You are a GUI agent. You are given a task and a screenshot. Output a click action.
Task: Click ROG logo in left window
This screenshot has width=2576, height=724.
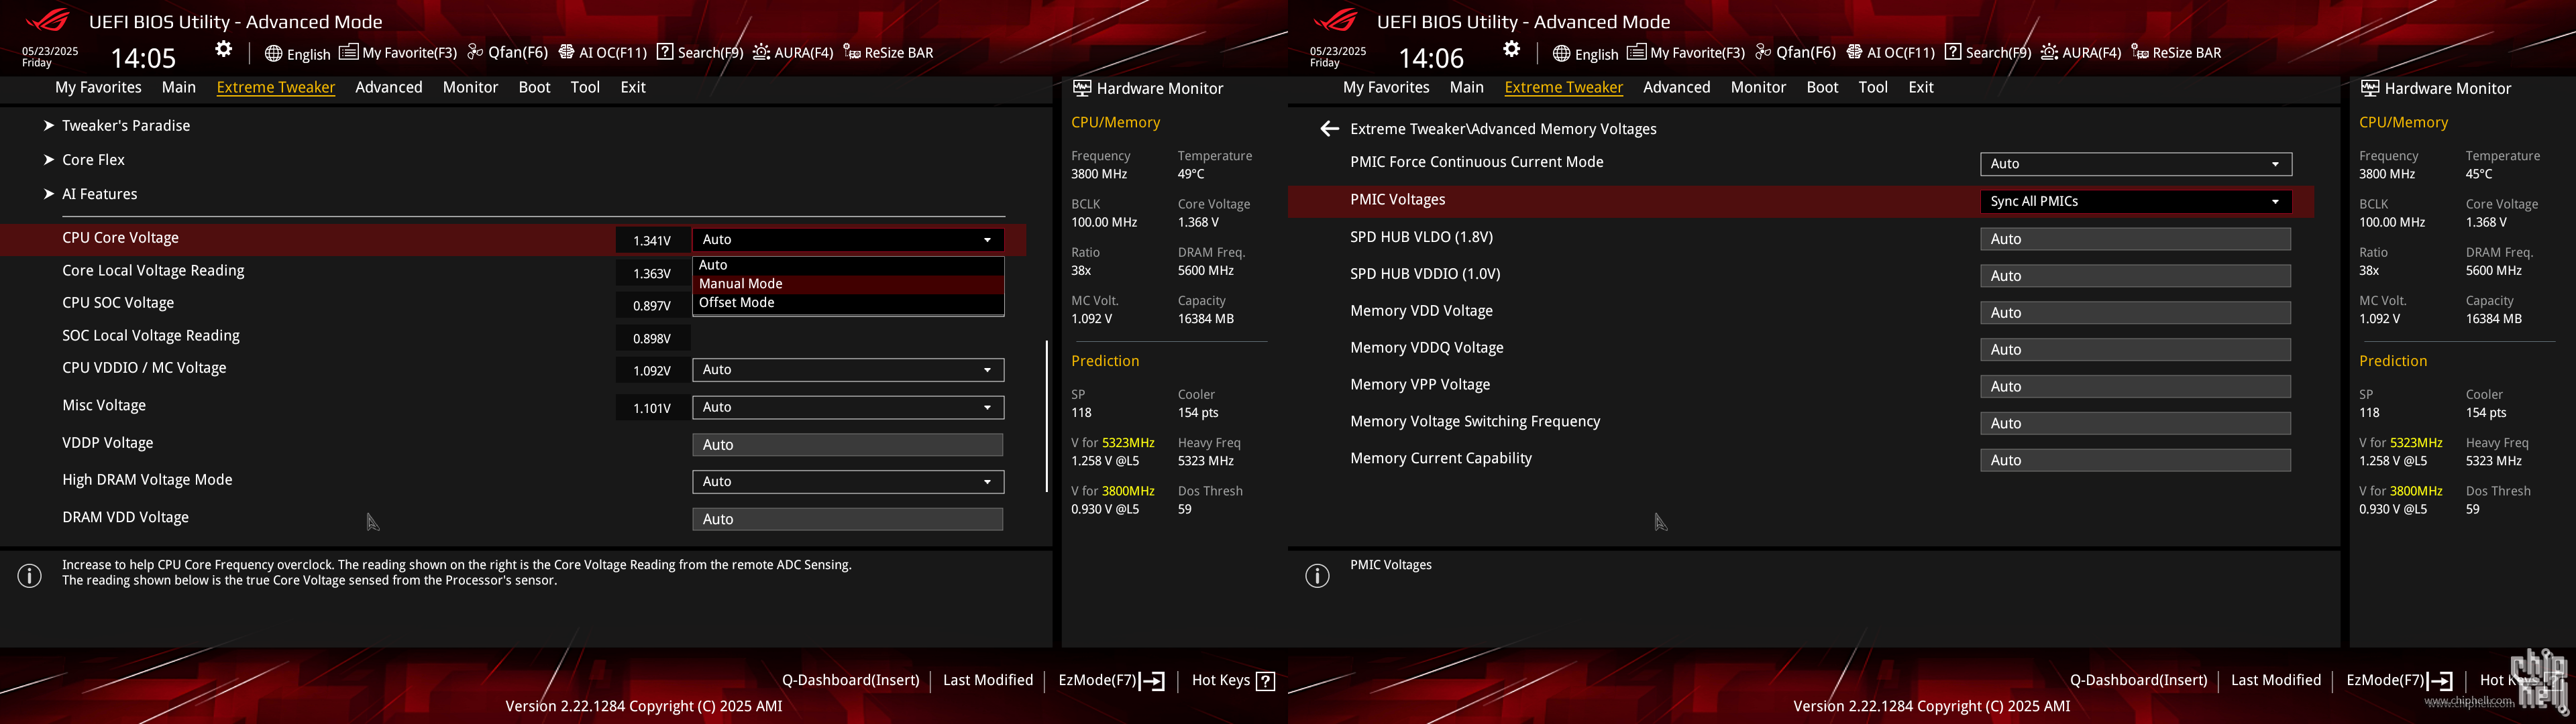pyautogui.click(x=47, y=21)
